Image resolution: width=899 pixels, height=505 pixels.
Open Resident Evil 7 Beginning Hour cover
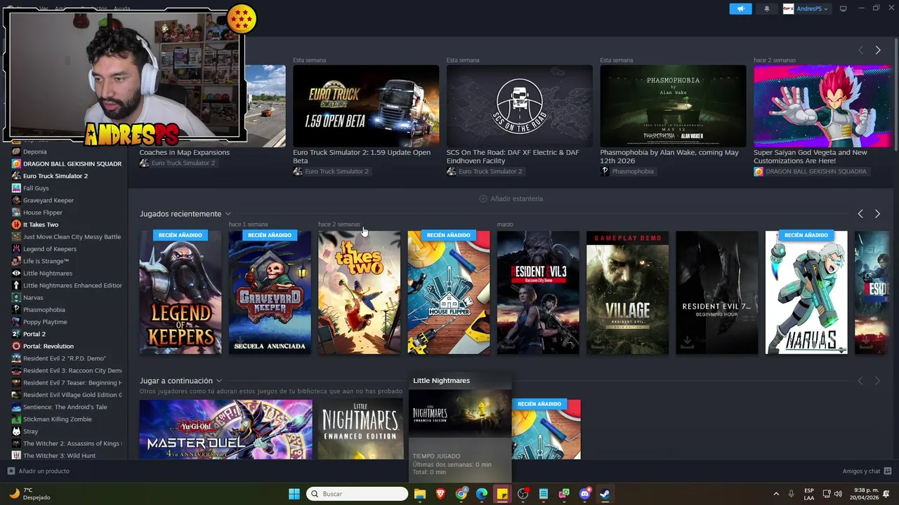tap(717, 292)
